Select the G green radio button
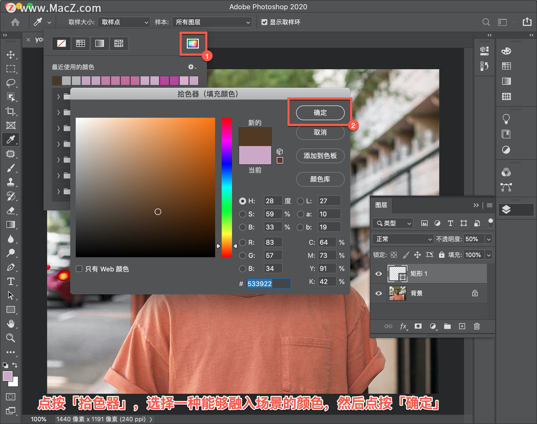The width and height of the screenshot is (537, 424). pyautogui.click(x=242, y=256)
